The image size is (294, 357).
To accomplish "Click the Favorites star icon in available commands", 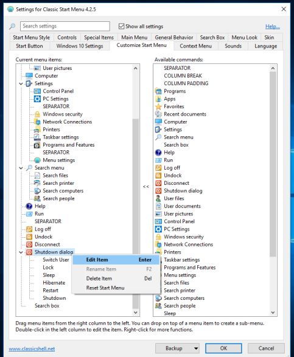I will 158,106.
